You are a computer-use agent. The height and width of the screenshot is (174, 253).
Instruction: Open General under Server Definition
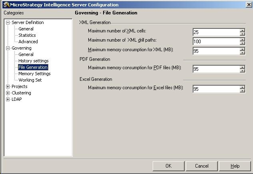pos(26,29)
